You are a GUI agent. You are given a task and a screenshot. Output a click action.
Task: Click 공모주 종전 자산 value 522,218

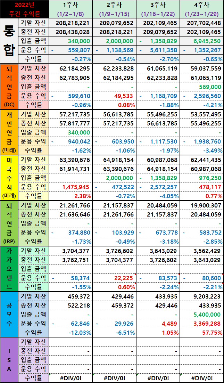pyautogui.click(x=71, y=306)
